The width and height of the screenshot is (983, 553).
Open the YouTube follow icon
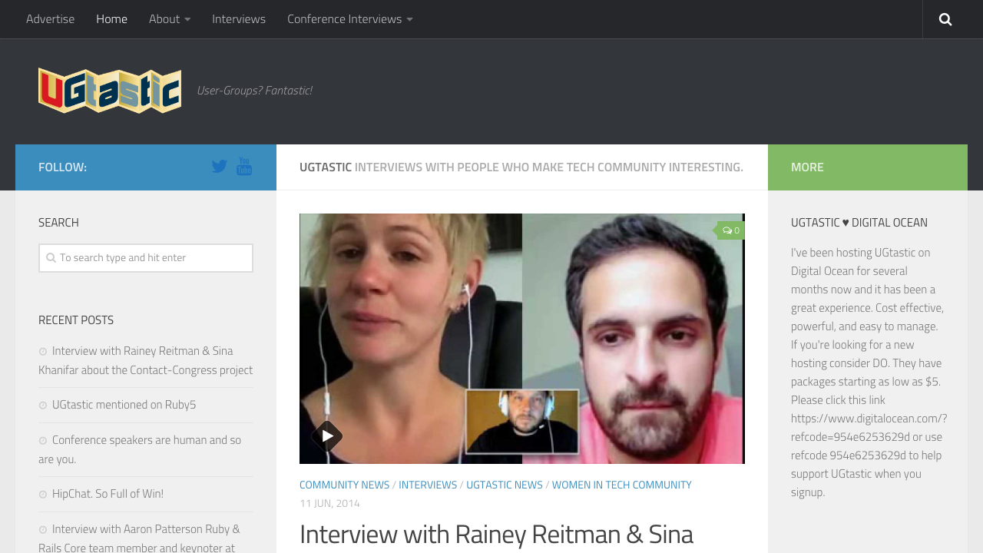pyautogui.click(x=244, y=167)
